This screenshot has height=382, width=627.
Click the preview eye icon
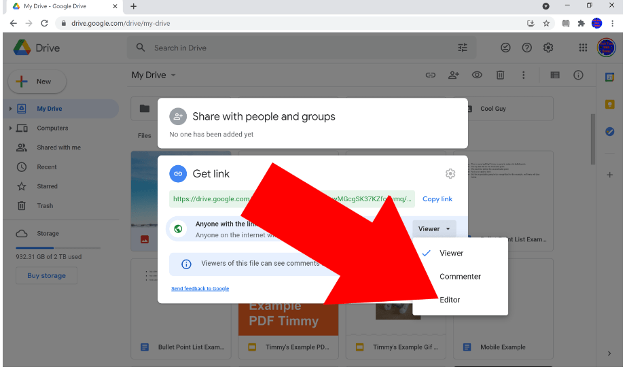(477, 75)
